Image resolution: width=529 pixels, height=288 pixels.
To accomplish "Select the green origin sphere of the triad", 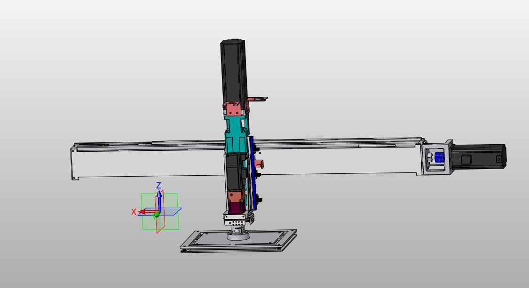I will [x=157, y=215].
